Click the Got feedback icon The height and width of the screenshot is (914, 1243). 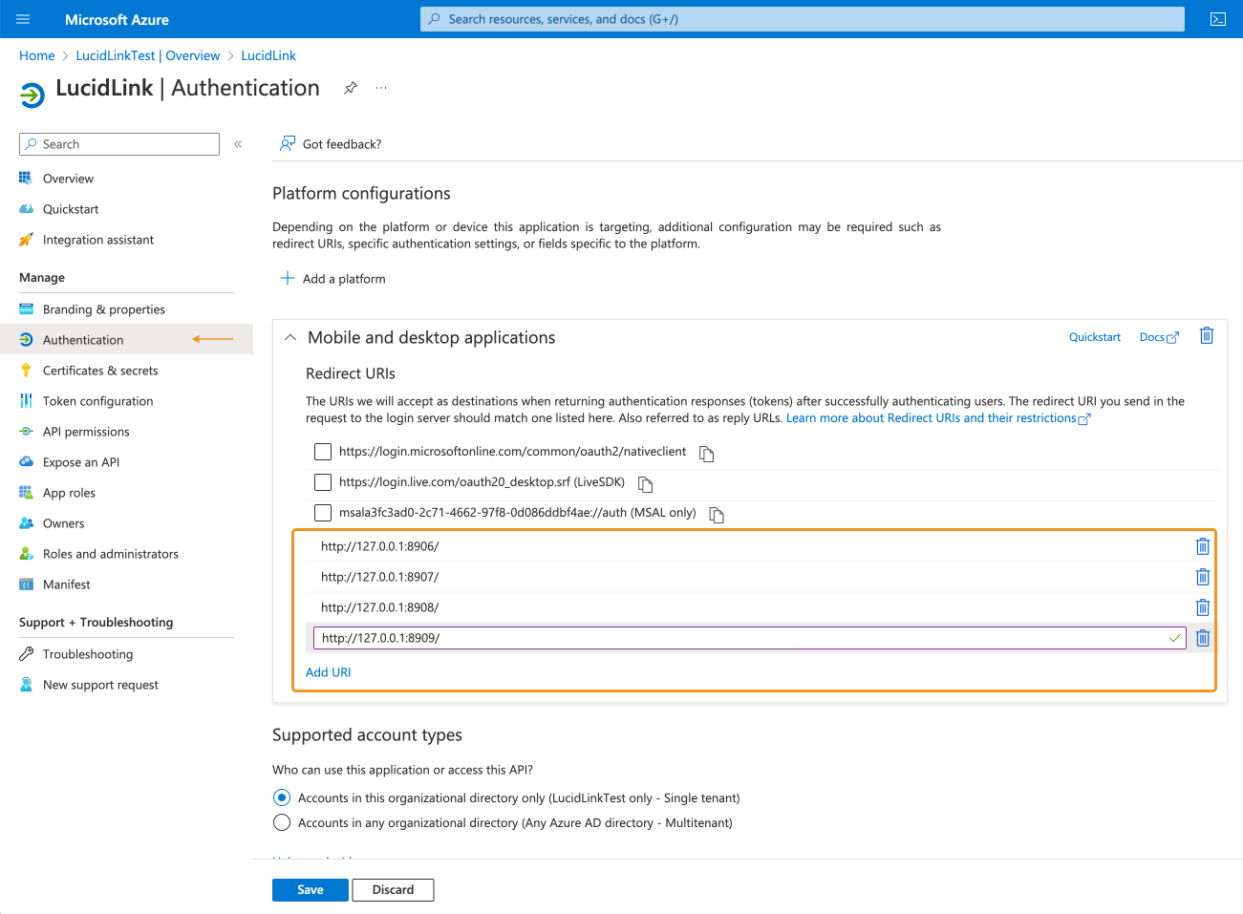[287, 144]
